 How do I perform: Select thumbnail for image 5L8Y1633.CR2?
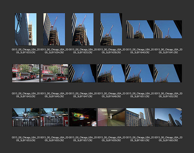pyautogui.click(x=26, y=29)
